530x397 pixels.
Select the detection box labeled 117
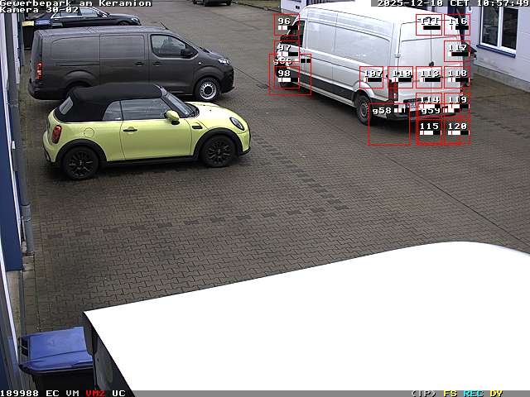pos(457,50)
